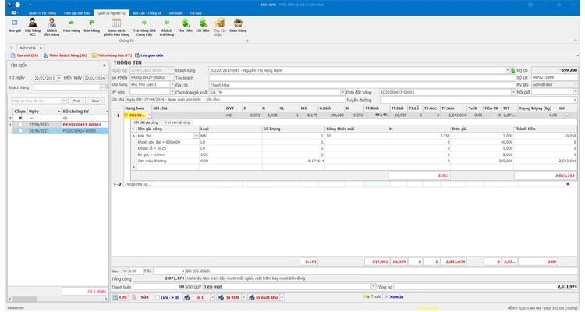Tick checkbox for the 27/04/2023 voucher row

pyautogui.click(x=19, y=125)
